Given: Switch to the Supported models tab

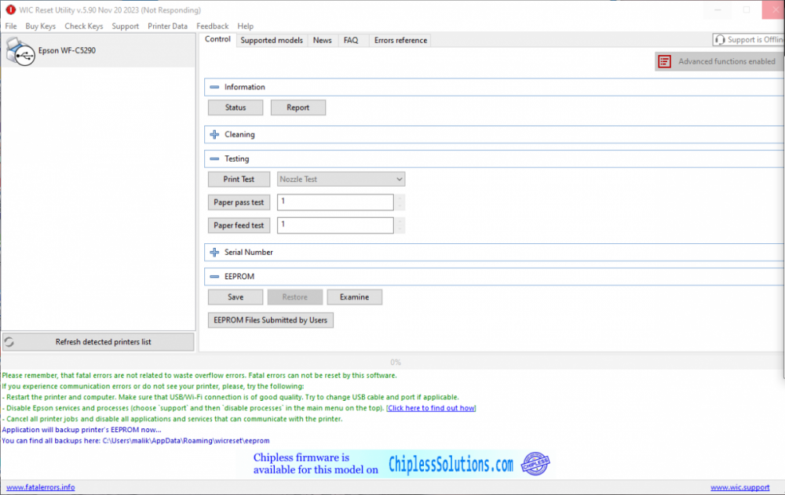Looking at the screenshot, I should click(272, 41).
